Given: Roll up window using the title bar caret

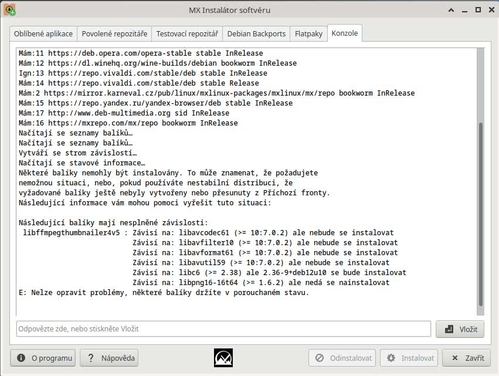Looking at the screenshot, I should tap(451, 10).
